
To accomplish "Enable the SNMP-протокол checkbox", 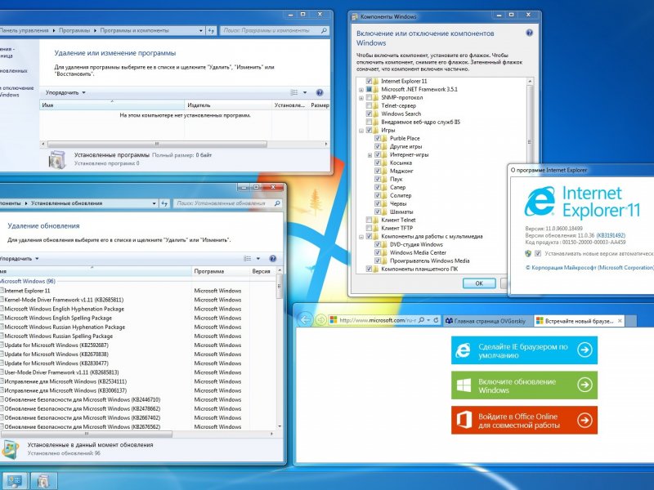I will pyautogui.click(x=369, y=97).
